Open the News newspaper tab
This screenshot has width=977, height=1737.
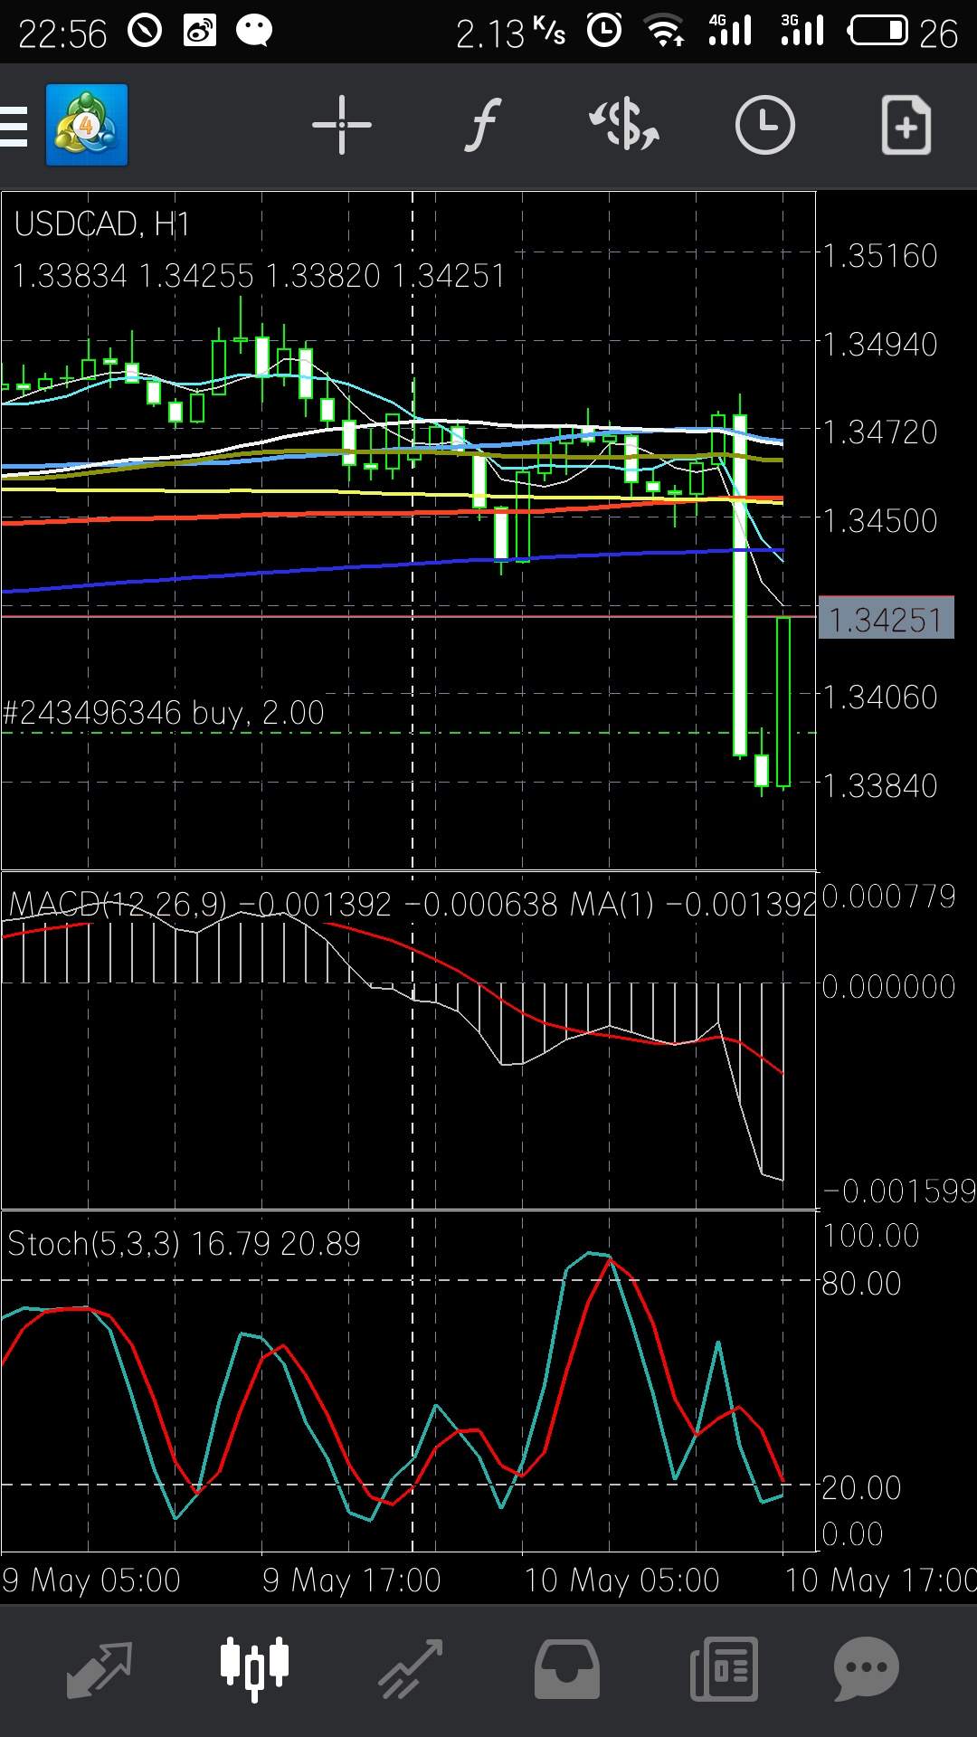tap(724, 1669)
